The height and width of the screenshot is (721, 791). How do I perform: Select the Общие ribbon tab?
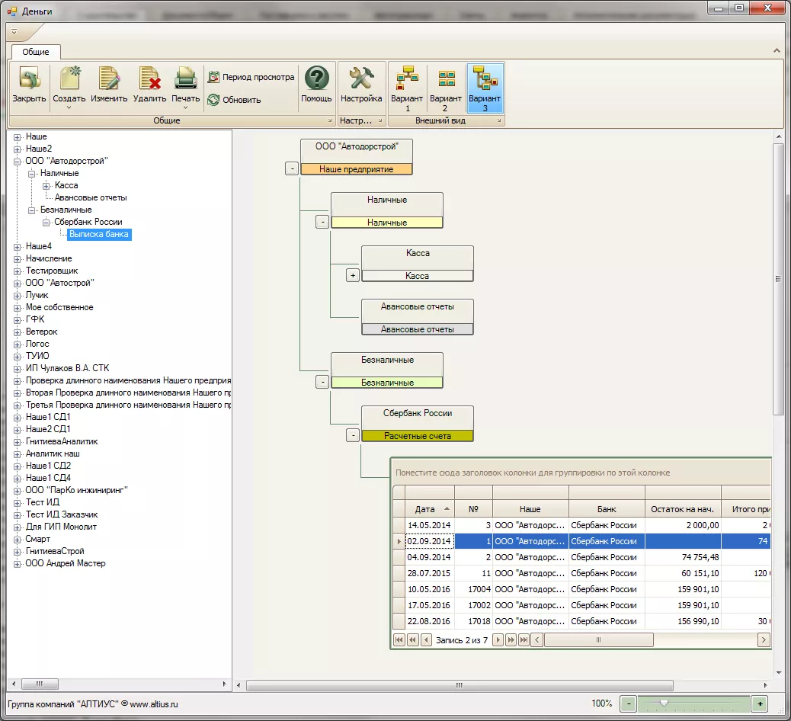tap(36, 52)
